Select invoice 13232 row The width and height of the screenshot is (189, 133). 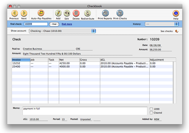[x=92, y=63]
